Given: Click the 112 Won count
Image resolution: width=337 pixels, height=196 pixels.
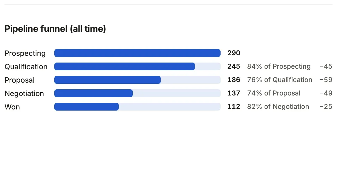Looking at the screenshot, I should click(x=234, y=107).
